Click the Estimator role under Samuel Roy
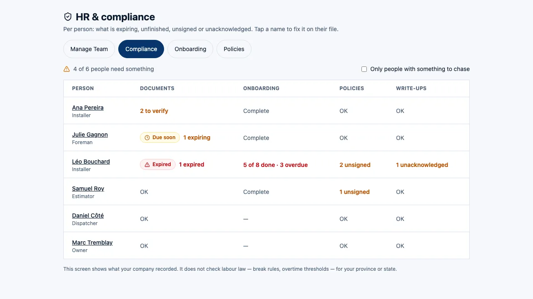The image size is (533, 299). click(x=83, y=196)
